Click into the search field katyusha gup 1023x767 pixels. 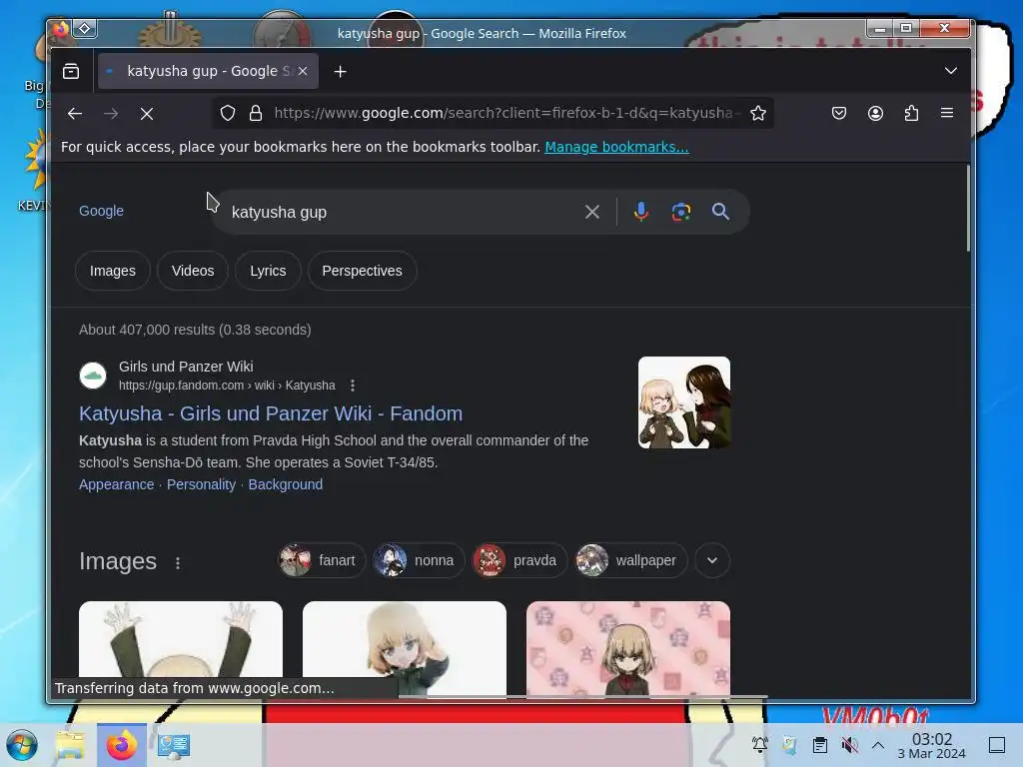402,212
